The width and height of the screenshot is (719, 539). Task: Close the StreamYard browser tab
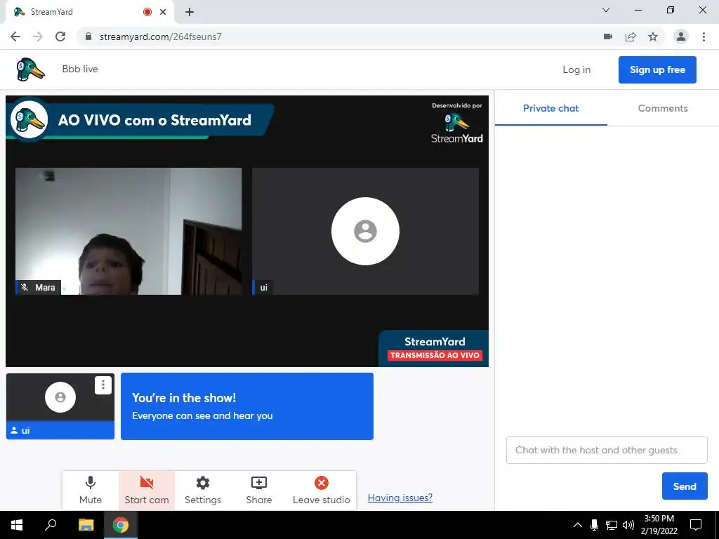(x=163, y=12)
